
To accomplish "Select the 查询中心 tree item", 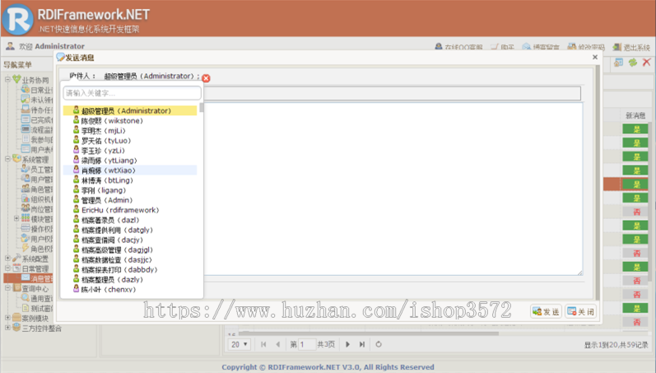I will pyautogui.click(x=35, y=288).
